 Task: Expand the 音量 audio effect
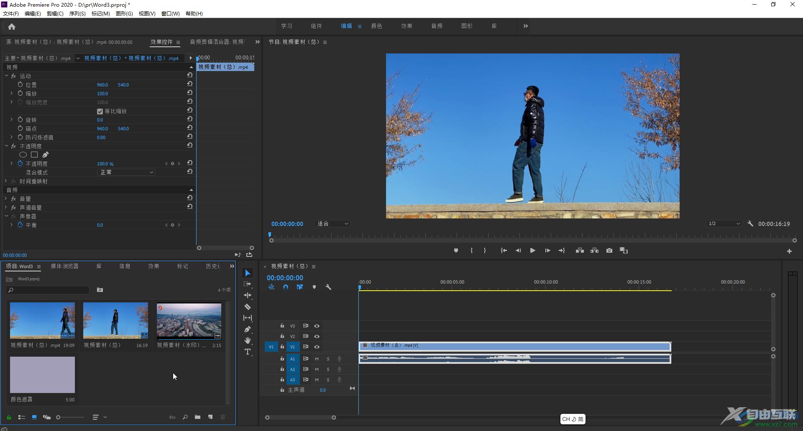(6, 198)
